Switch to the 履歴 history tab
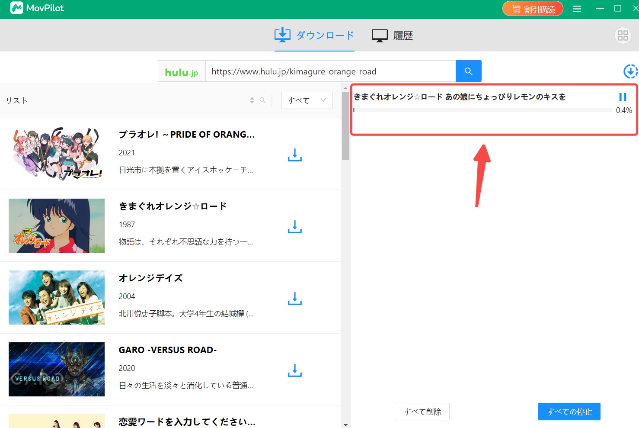Viewport: 639px width, 428px height. click(392, 35)
